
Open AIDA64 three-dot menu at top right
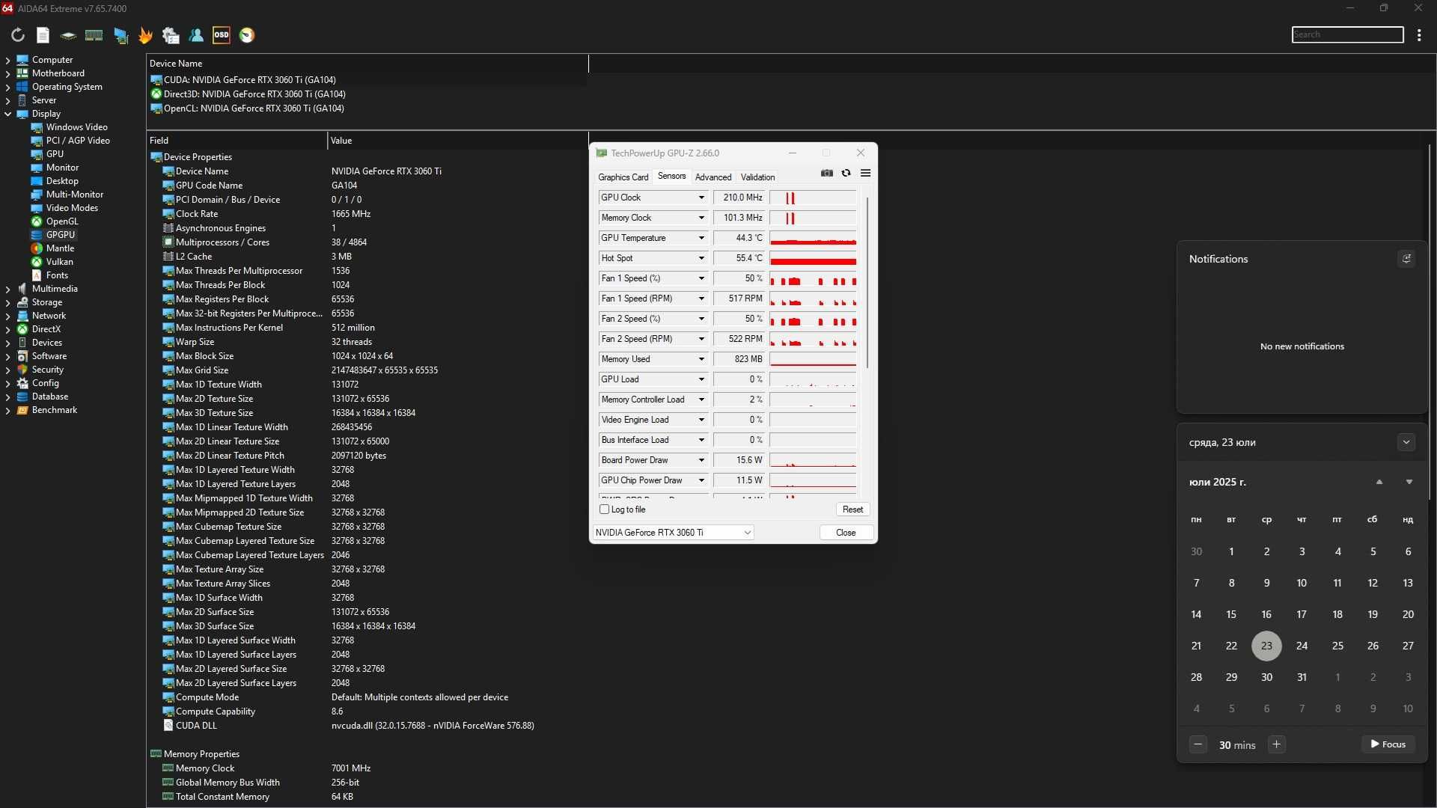pos(1419,35)
